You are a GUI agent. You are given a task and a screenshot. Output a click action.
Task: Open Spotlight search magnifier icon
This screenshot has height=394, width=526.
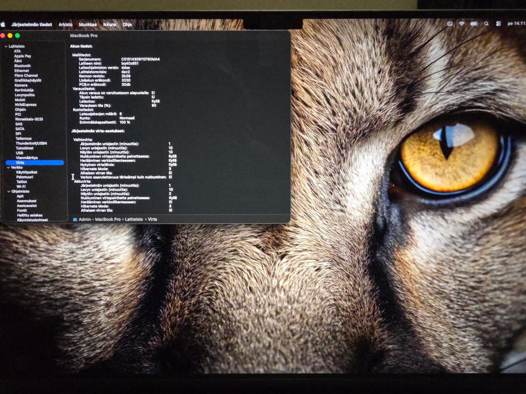coord(487,24)
